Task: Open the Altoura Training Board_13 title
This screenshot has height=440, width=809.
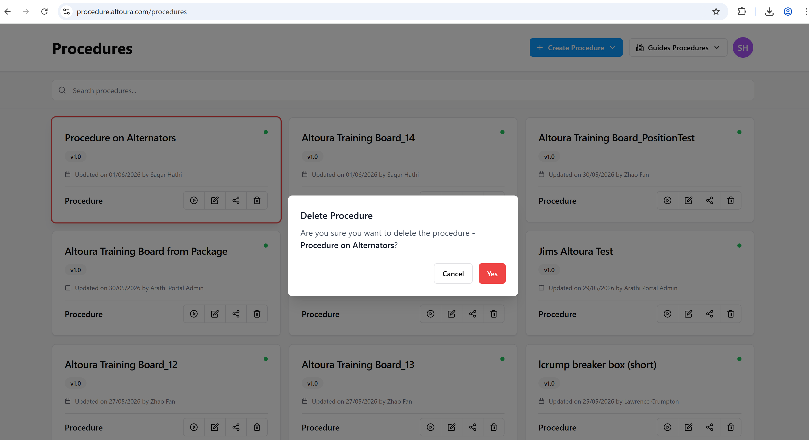Action: [358, 365]
